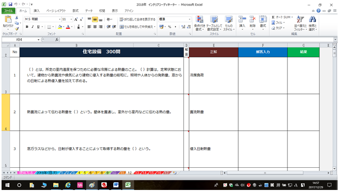Screen dimensions: 338x191
Task: Open the File tab
Action: [x=8, y=11]
